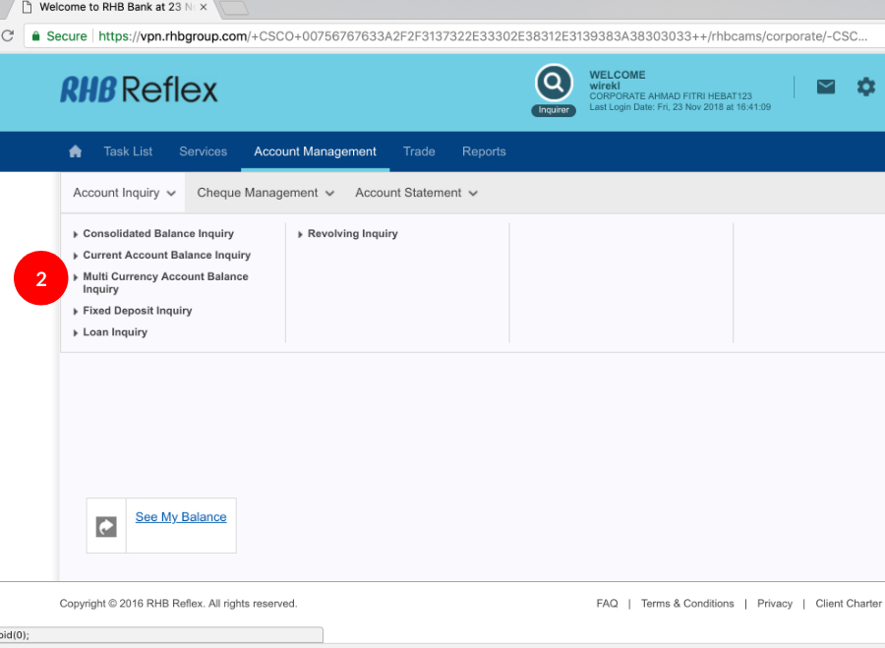
Task: Reload page using browser refresh icon
Action: [7, 36]
